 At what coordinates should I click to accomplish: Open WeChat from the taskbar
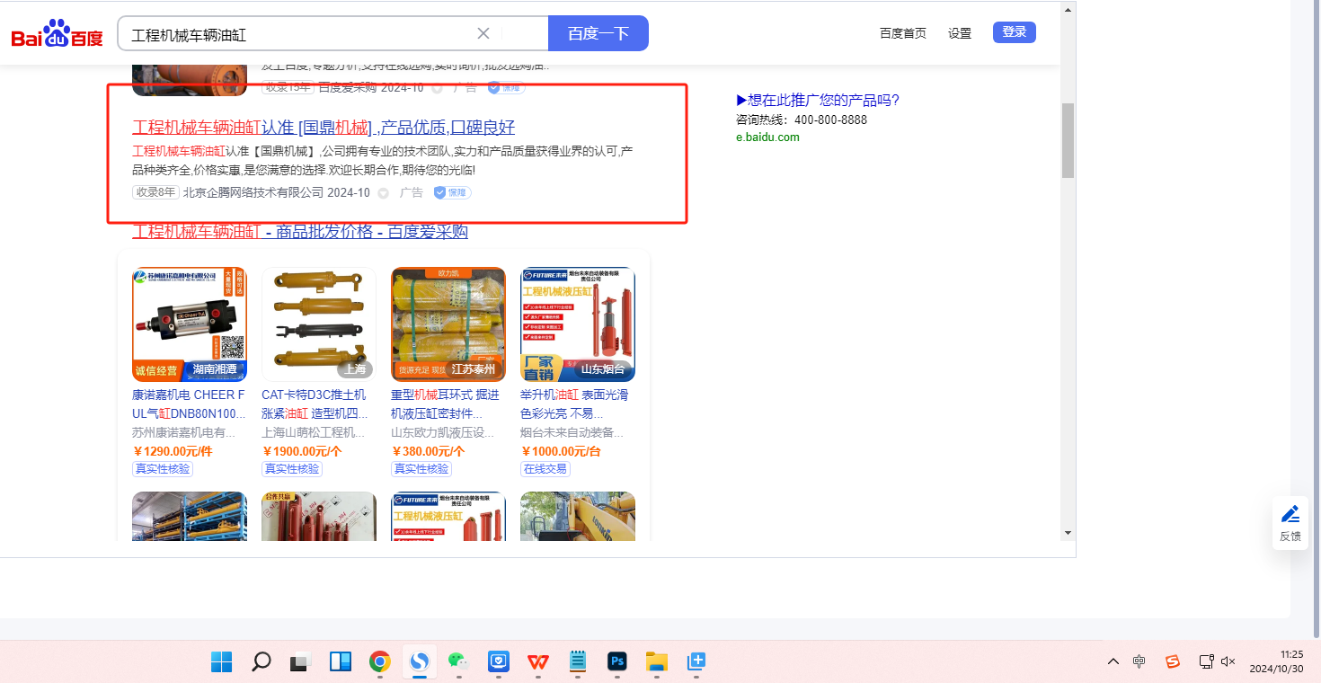pos(459,662)
